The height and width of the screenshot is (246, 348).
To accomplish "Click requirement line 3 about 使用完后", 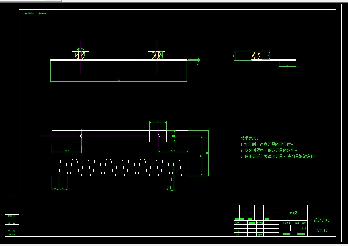I will coord(278,156).
